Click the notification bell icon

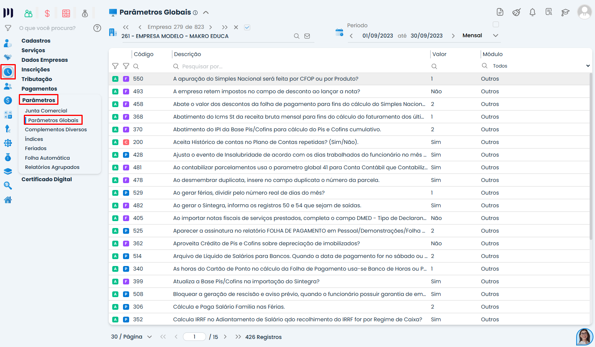[532, 12]
